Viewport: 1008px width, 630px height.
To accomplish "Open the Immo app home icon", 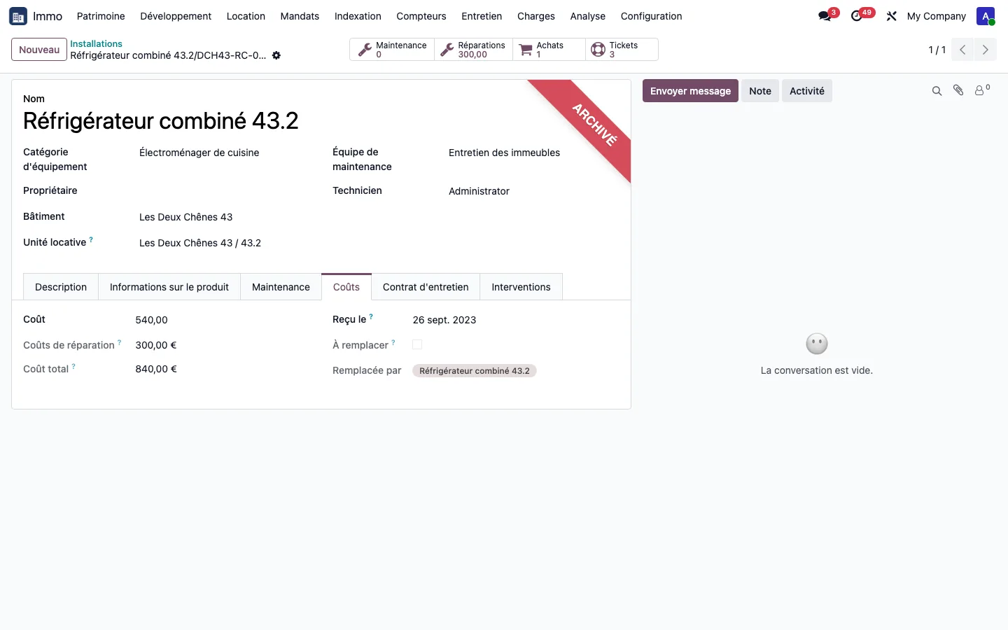I will click(x=18, y=16).
